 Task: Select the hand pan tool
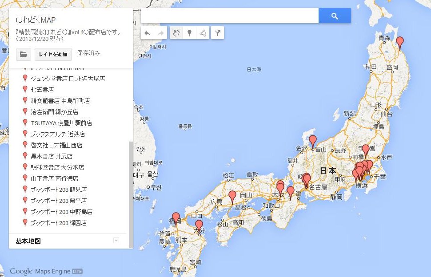pyautogui.click(x=176, y=33)
